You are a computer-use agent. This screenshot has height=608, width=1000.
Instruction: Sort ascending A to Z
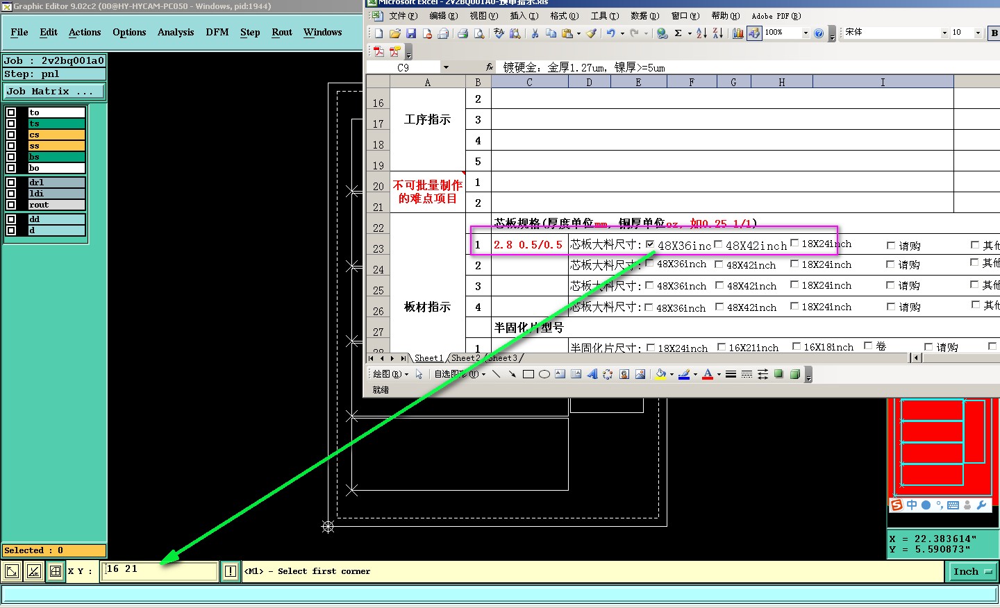click(701, 33)
